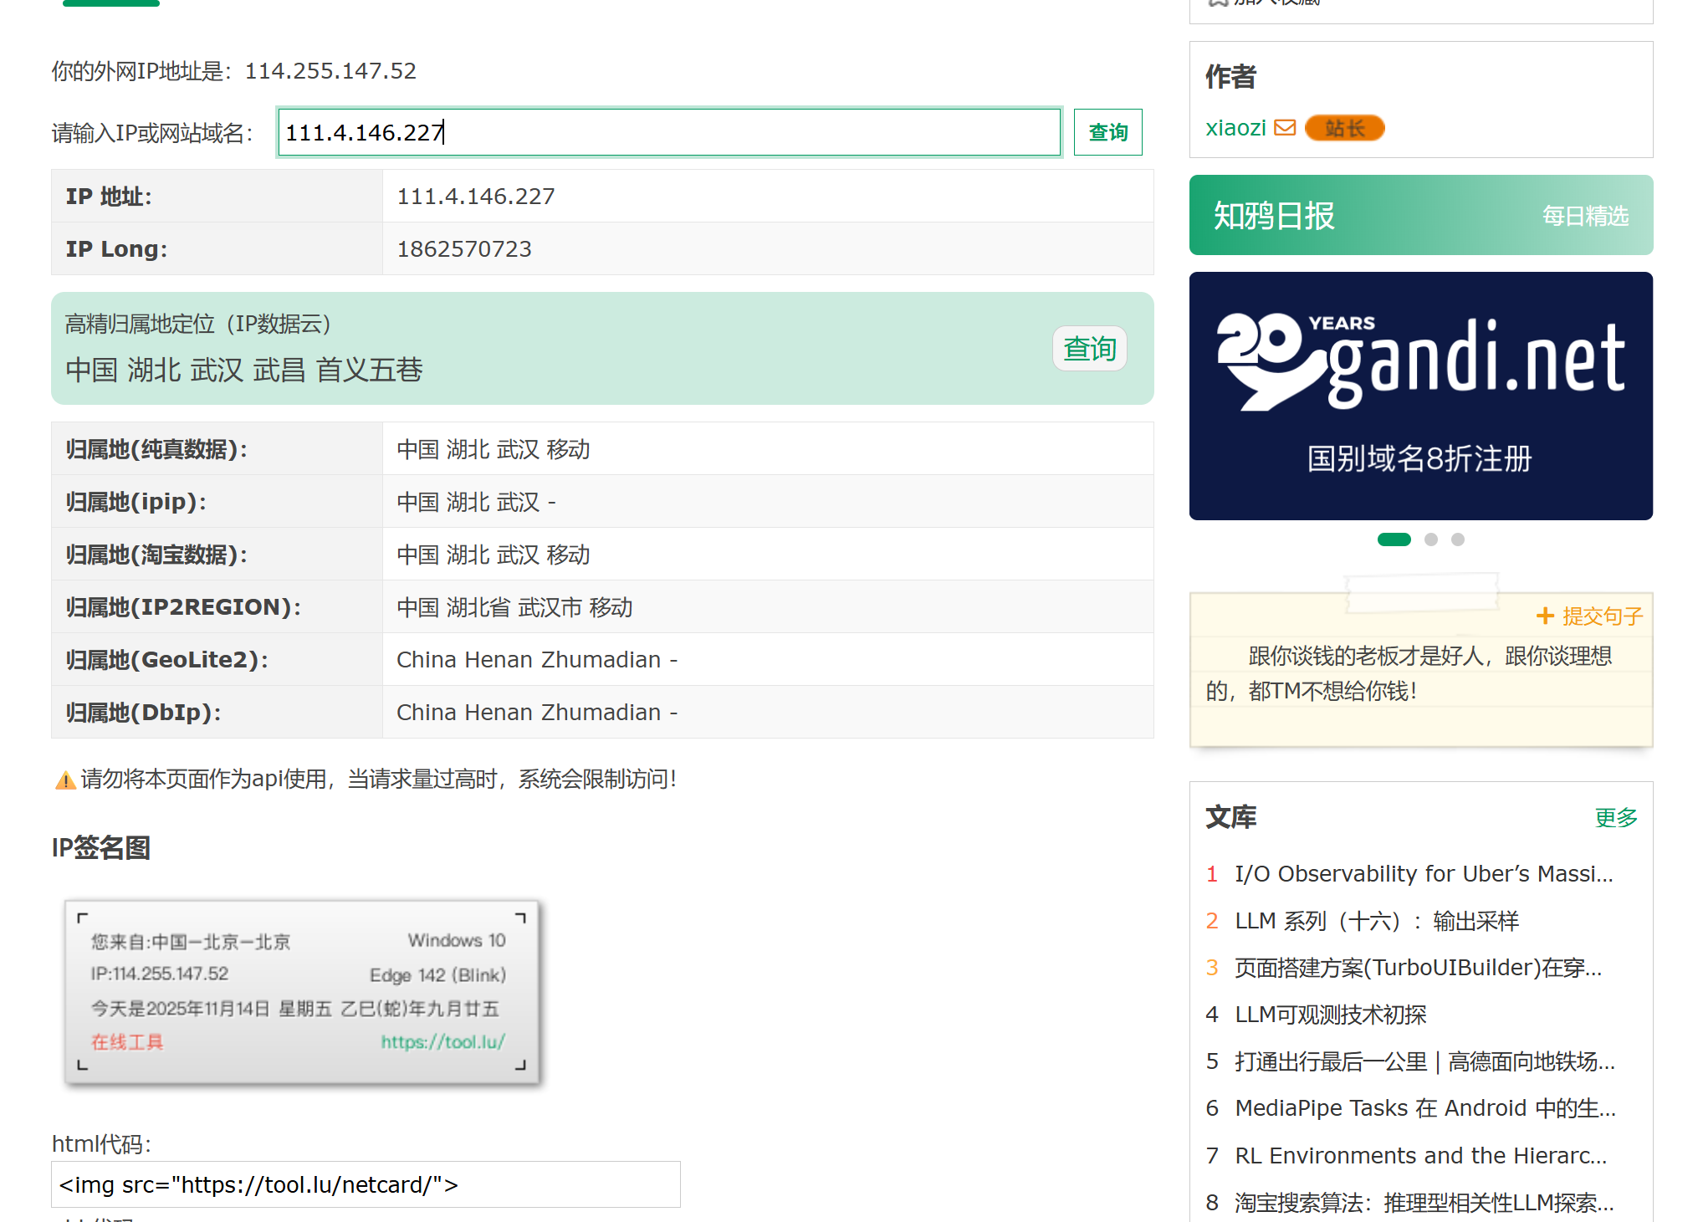1698x1222 pixels.
Task: Select the active green carousel indicator
Action: (1394, 539)
